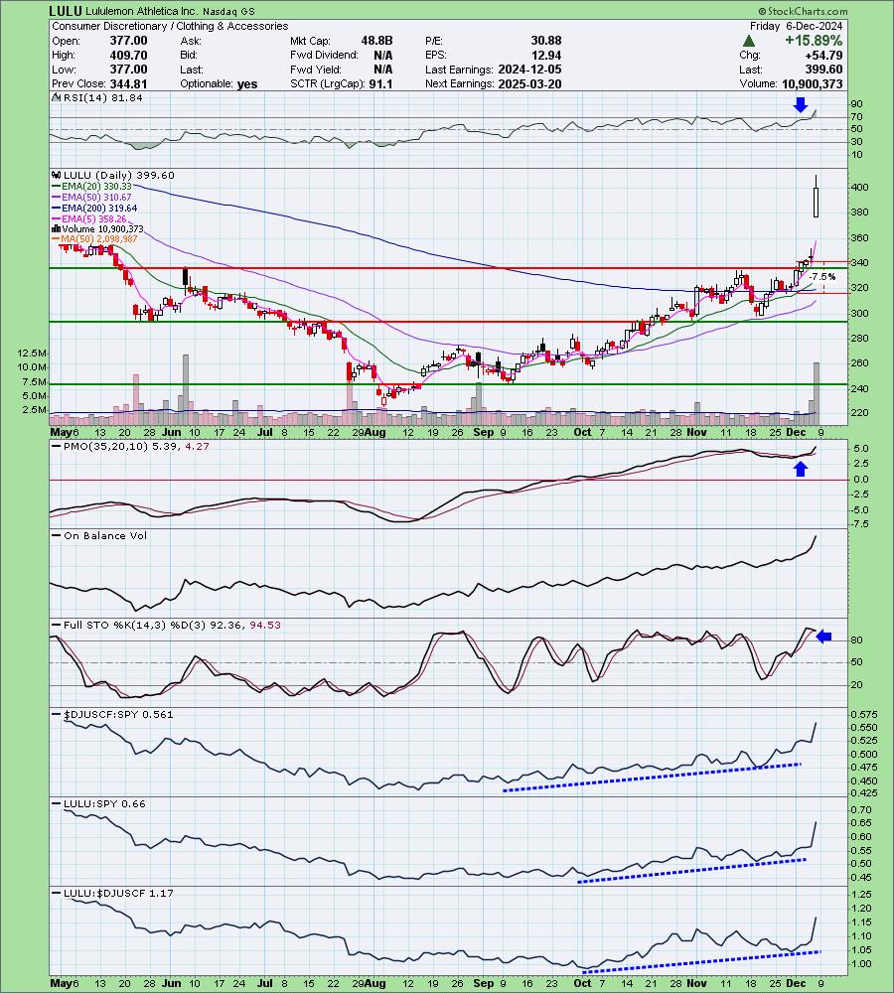
Task: Click the green up-triangle change indicator
Action: coord(749,41)
